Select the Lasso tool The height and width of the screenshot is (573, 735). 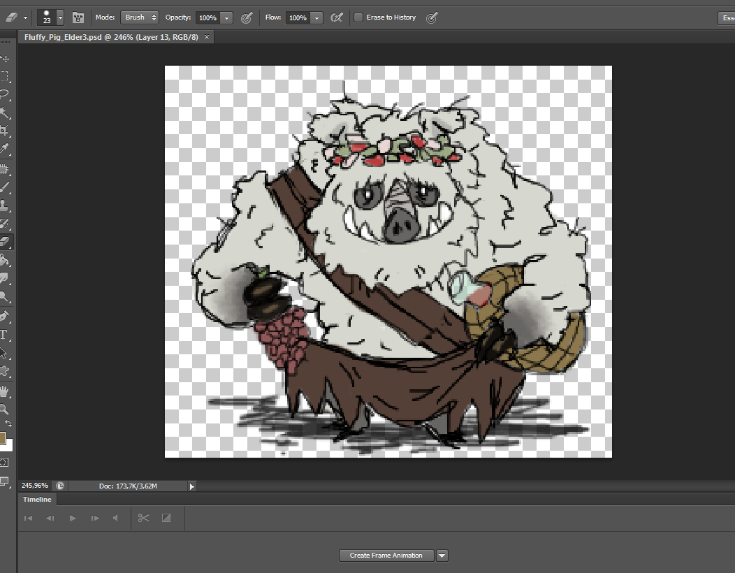(5, 94)
